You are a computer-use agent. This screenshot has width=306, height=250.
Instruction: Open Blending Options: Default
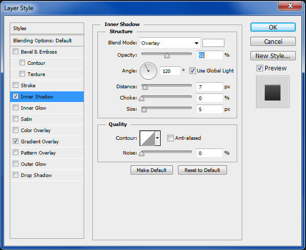pos(47,41)
